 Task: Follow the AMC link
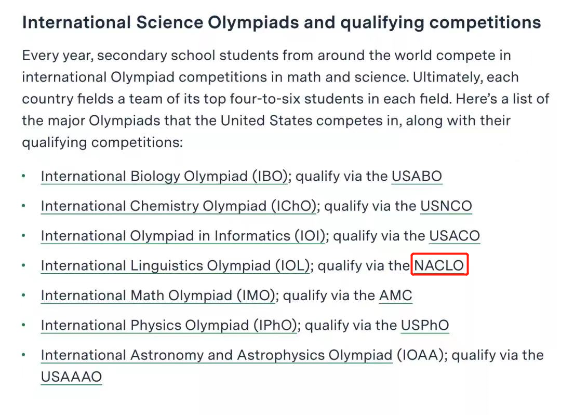pyautogui.click(x=396, y=296)
